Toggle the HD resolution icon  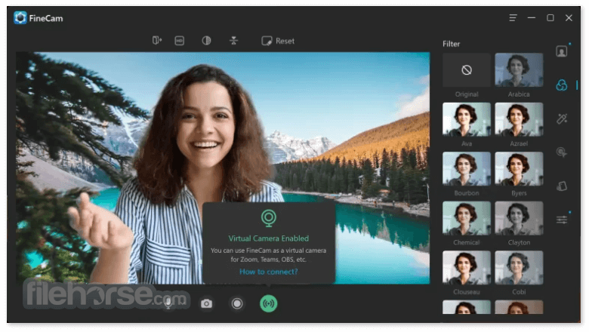click(180, 41)
